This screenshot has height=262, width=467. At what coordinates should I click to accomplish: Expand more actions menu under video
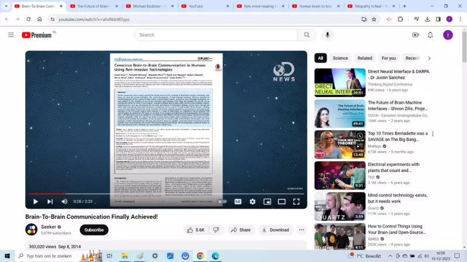(x=302, y=230)
